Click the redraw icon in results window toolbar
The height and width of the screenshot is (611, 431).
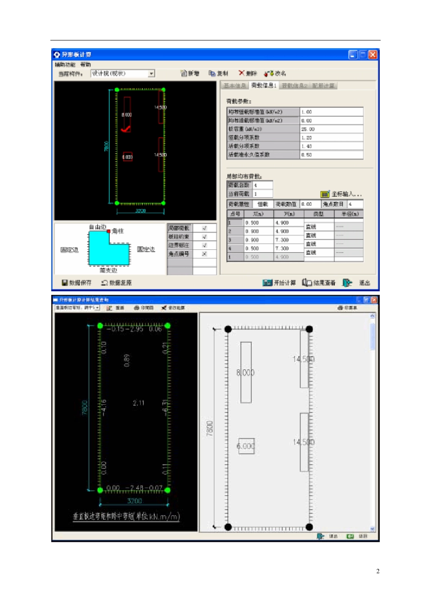point(109,308)
